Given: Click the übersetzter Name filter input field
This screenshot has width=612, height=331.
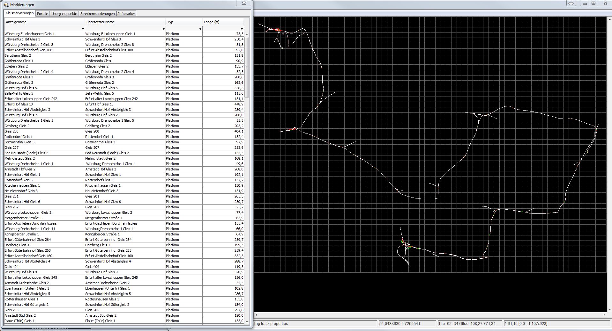Looking at the screenshot, I should tap(123, 29).
